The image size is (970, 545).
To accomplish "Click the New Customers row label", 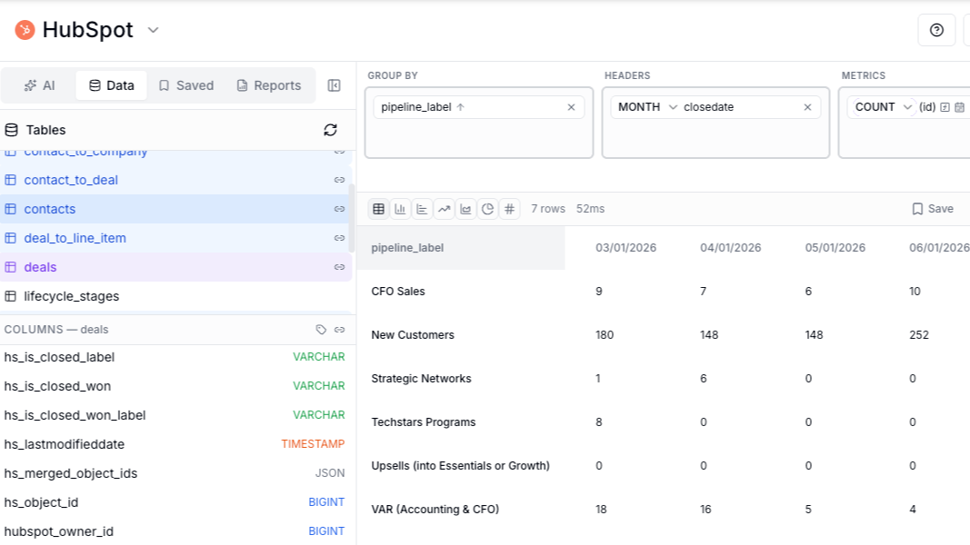I will click(413, 335).
